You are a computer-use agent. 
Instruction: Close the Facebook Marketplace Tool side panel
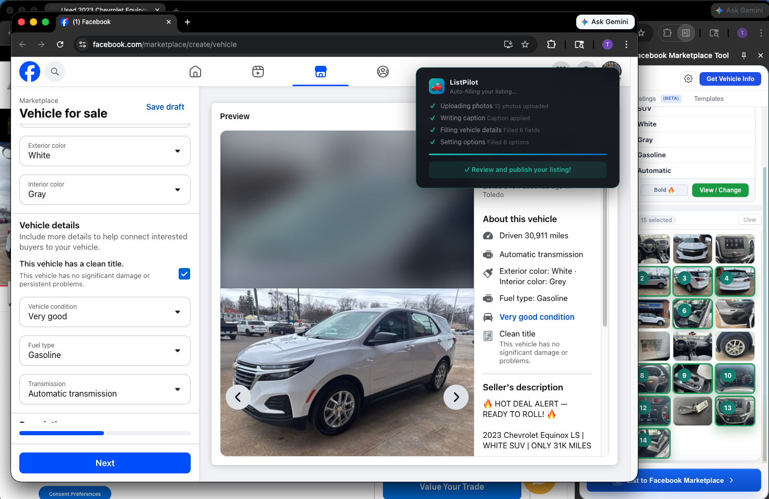tap(761, 55)
